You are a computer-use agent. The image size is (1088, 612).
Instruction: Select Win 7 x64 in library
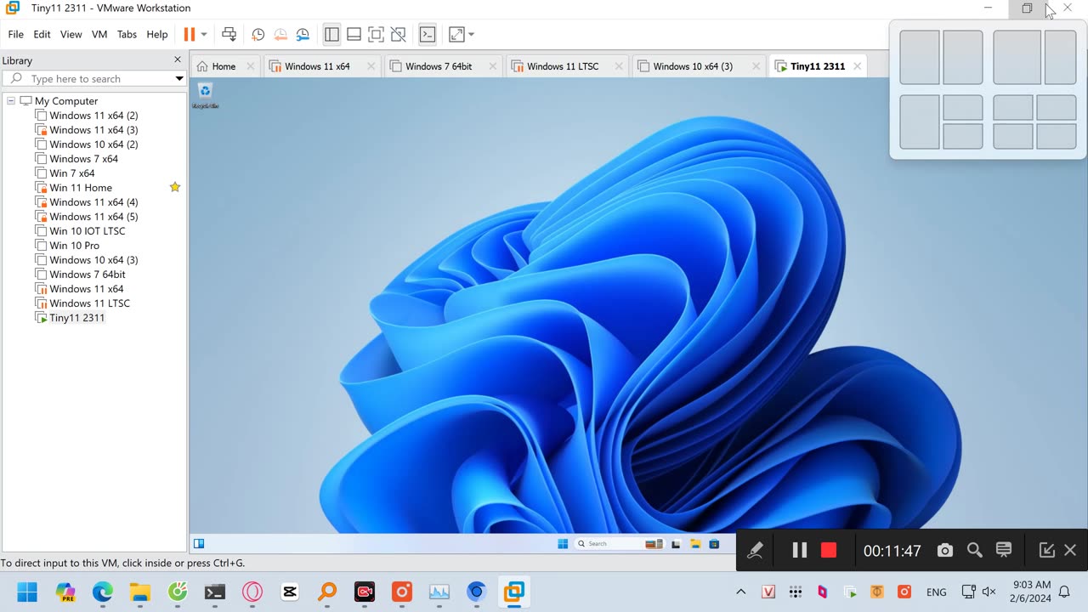tap(71, 173)
